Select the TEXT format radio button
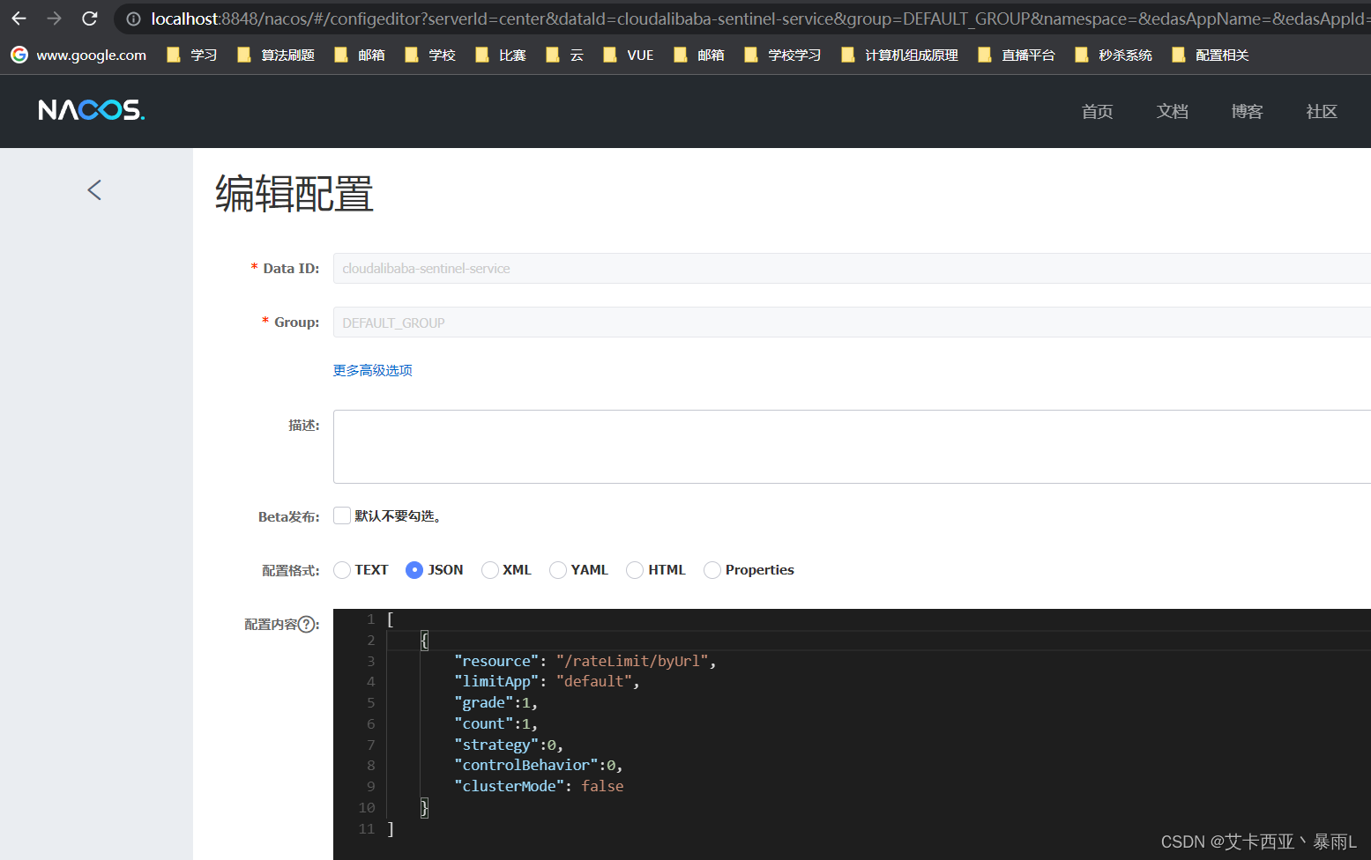The width and height of the screenshot is (1371, 860). [342, 570]
